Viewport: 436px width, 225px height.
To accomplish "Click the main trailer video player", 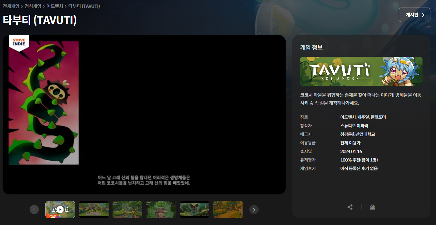I will [x=144, y=115].
